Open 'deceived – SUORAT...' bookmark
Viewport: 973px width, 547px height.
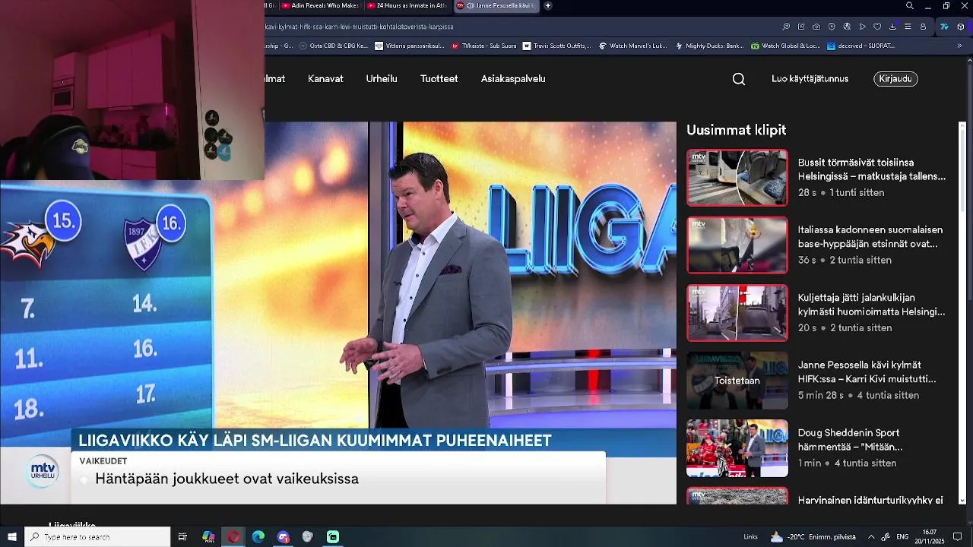[860, 46]
